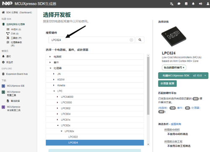
Task: Expand the JN processor family
Action: coord(54,74)
